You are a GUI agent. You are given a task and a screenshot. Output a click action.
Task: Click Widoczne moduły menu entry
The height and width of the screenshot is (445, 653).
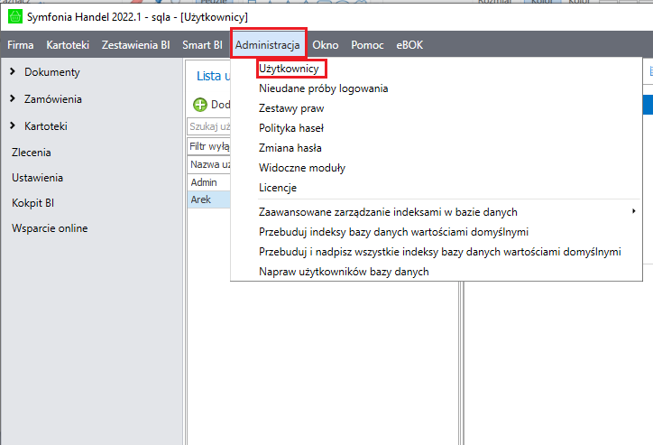(301, 168)
